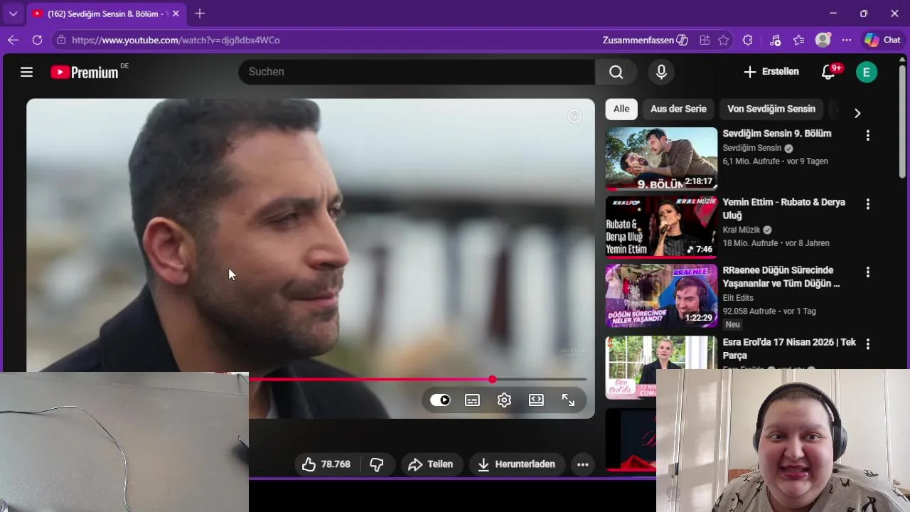Show more filter chips arrow
This screenshot has height=512, width=910.
point(857,113)
